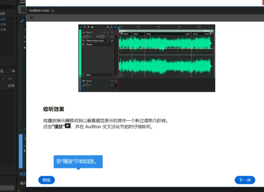Switch to the 电平 panel tab
Viewport: 264px width, 192px height.
[x=23, y=183]
